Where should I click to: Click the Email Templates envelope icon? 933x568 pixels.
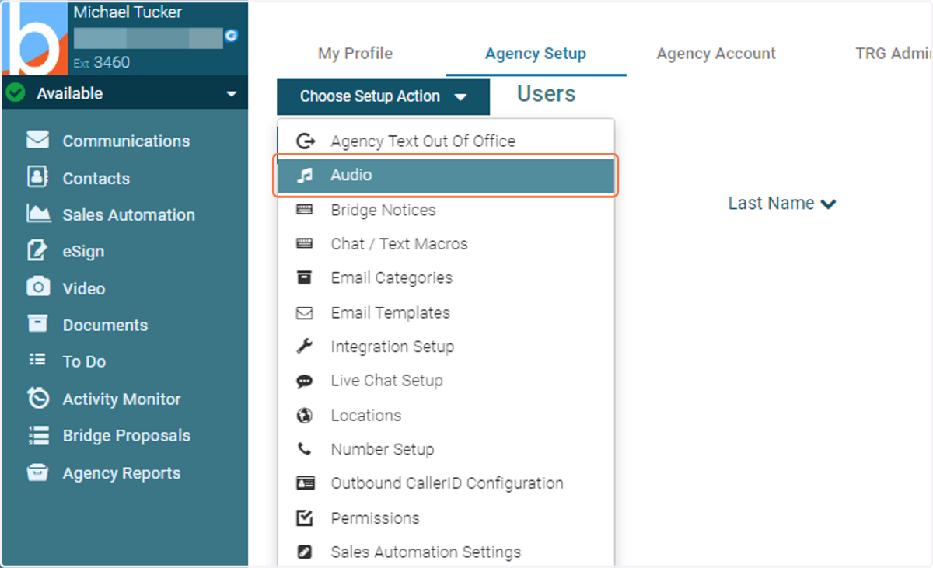305,313
